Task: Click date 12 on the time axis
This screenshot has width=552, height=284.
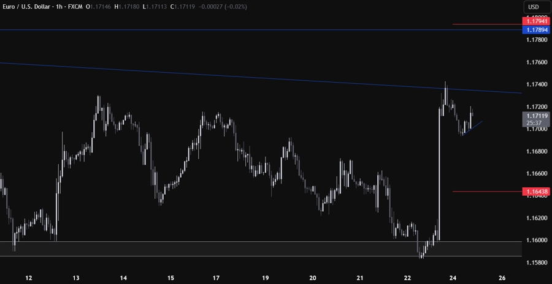Action: [x=29, y=277]
